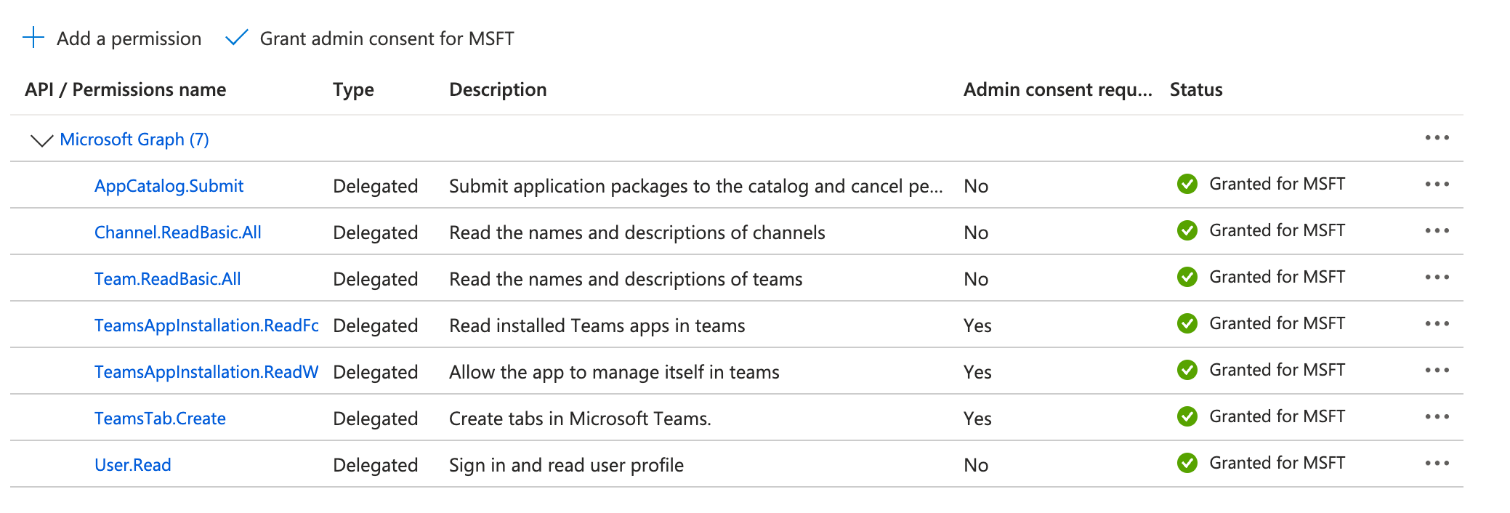This screenshot has width=1510, height=513.
Task: Open the AppCatalog.Submit permission link
Action: click(x=169, y=186)
